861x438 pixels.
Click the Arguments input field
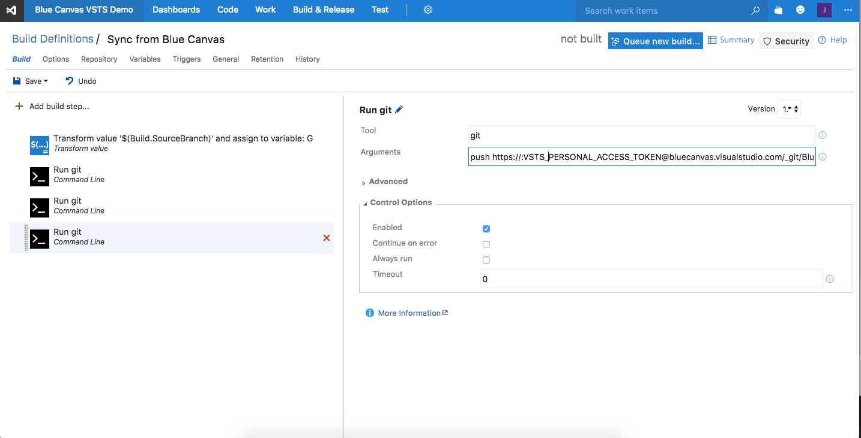pyautogui.click(x=642, y=156)
